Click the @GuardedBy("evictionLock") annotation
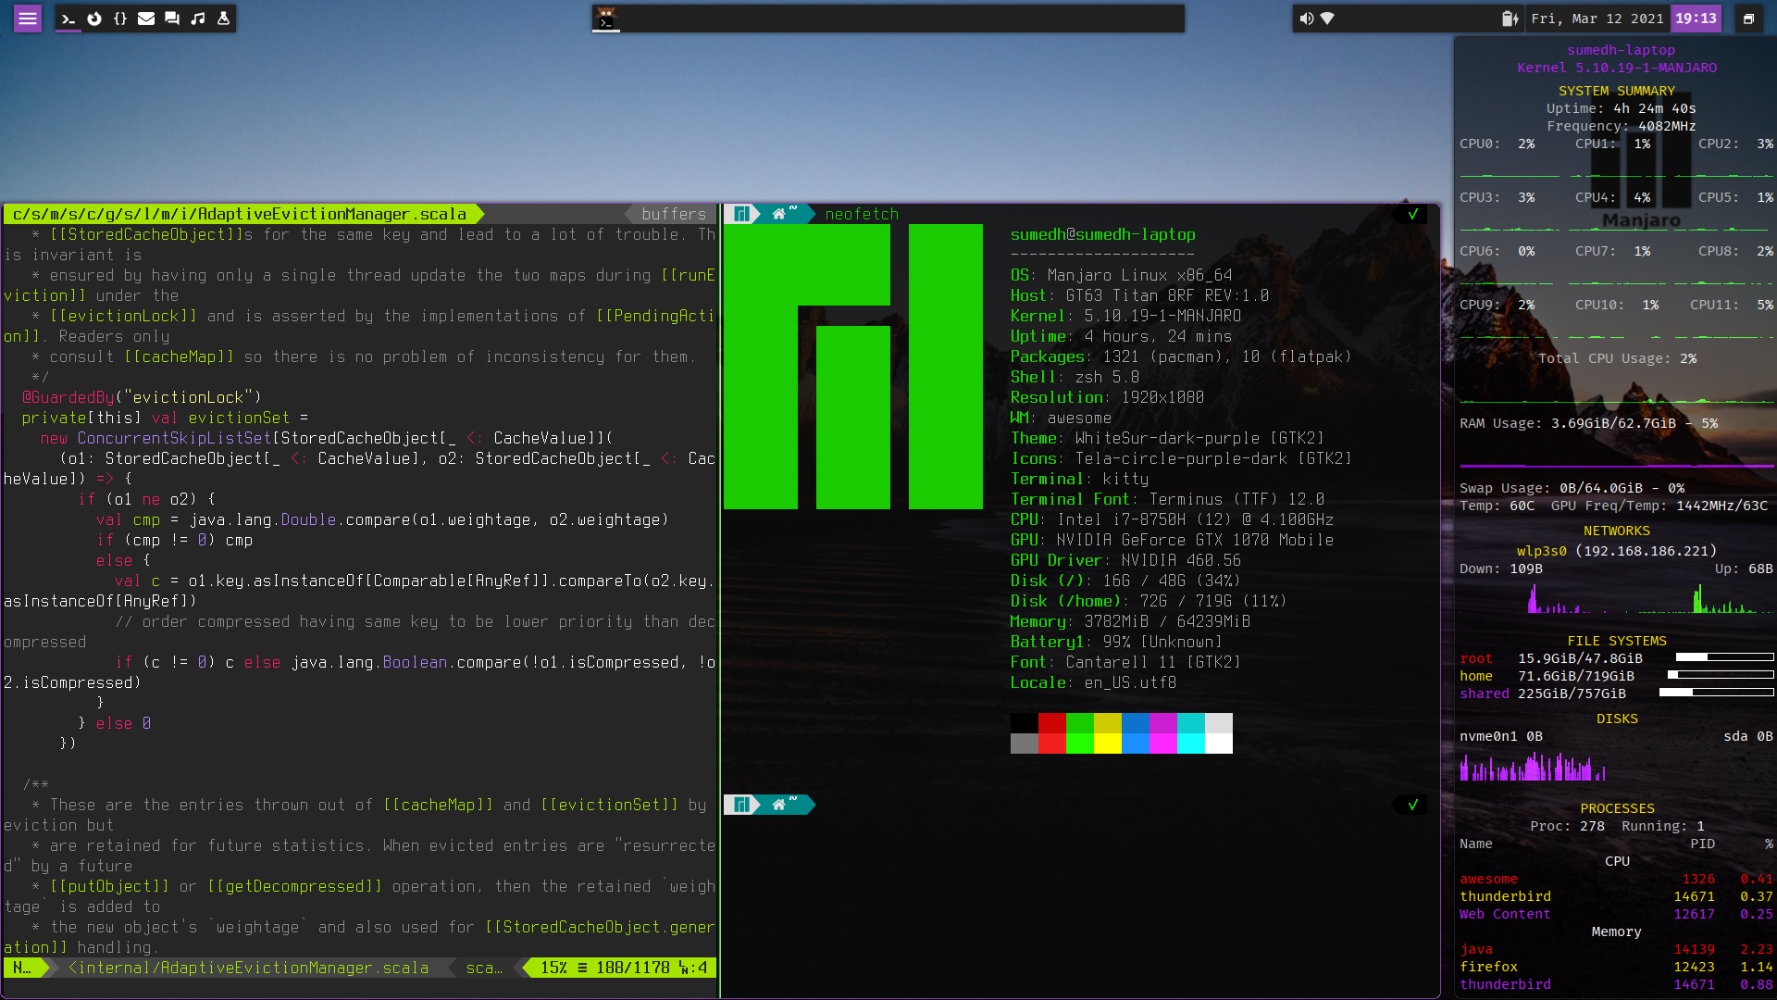1777x1000 pixels. coord(143,398)
